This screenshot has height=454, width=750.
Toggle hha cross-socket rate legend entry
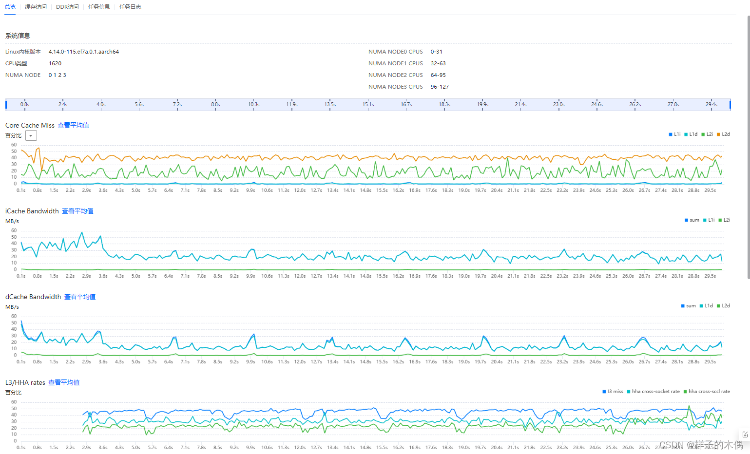coord(653,392)
